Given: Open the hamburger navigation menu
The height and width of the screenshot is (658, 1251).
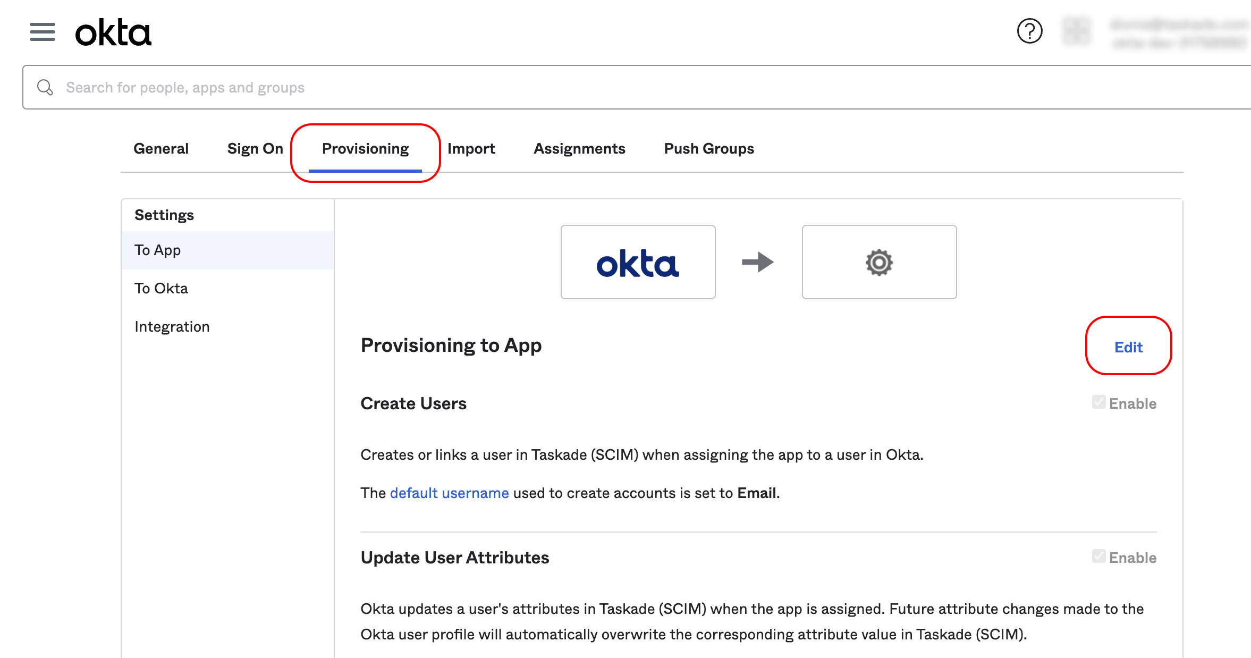Looking at the screenshot, I should [43, 32].
